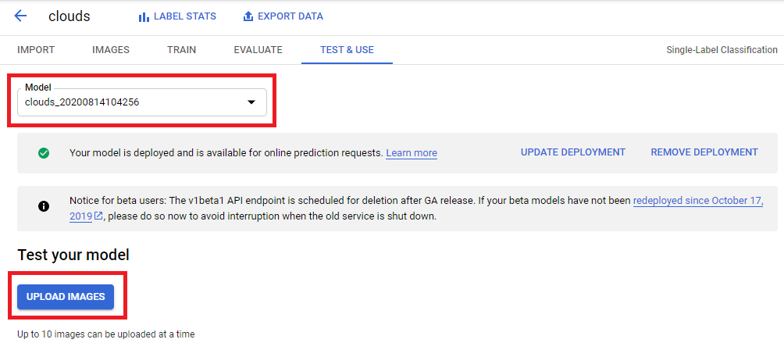784x350 pixels.
Task: Click the beta notice info icon
Action: click(x=44, y=205)
